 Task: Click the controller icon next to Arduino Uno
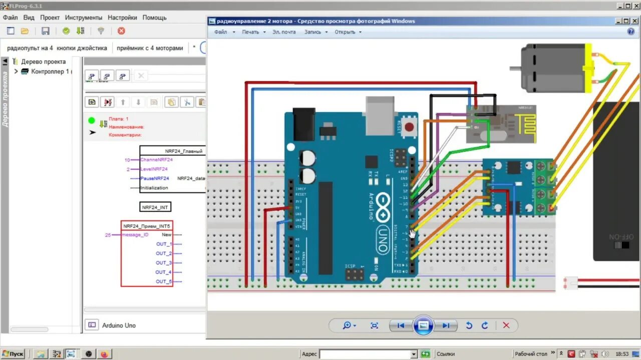92,325
